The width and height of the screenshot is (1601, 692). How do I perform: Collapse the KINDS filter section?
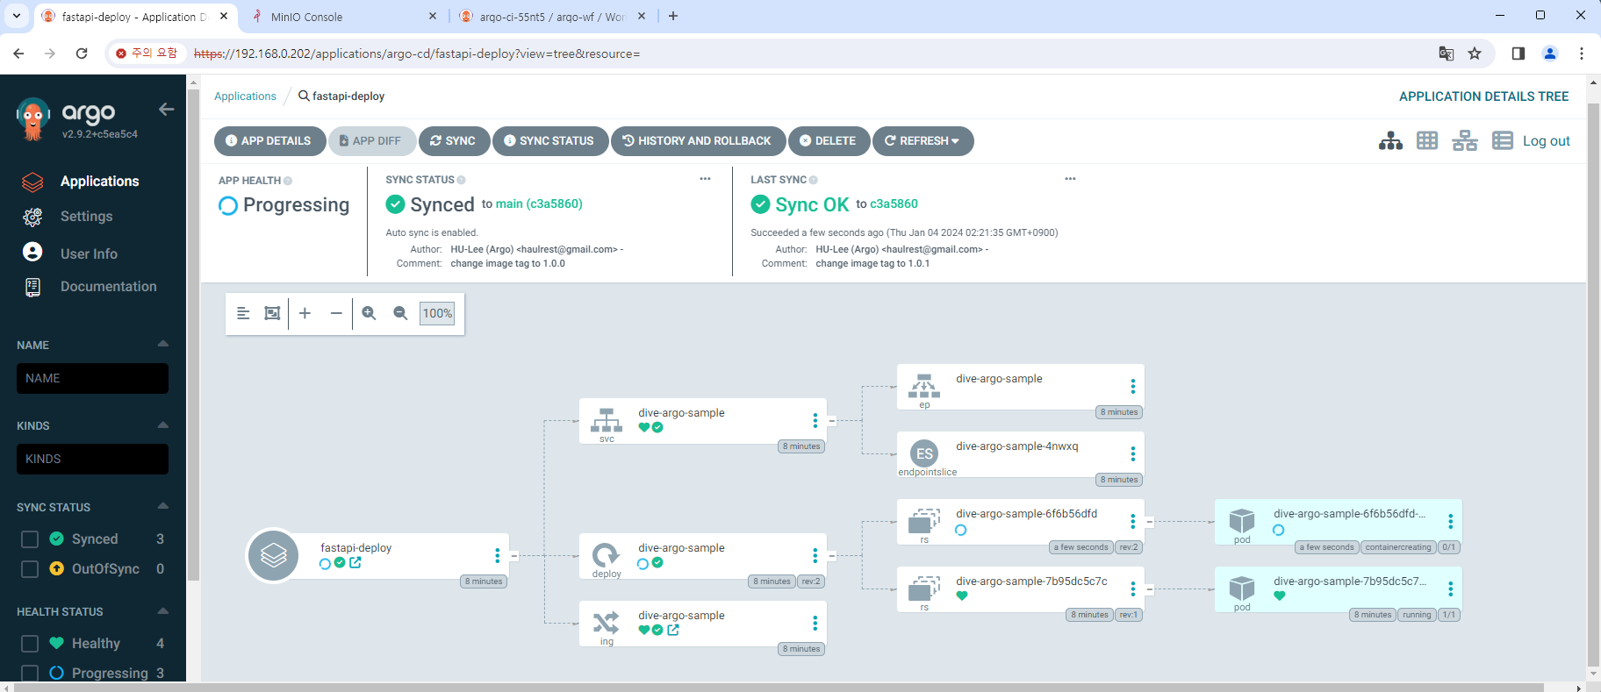click(x=162, y=425)
